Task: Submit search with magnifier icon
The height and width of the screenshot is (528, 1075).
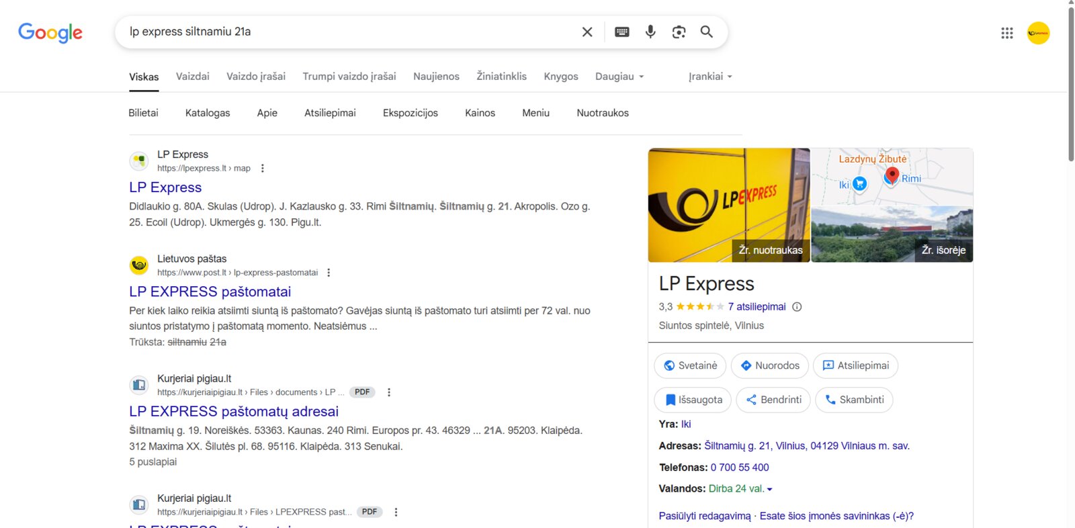Action: pos(707,32)
